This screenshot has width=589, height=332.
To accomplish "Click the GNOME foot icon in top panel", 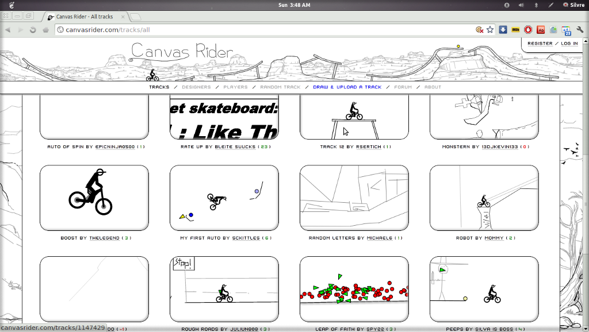I will pos(12,5).
